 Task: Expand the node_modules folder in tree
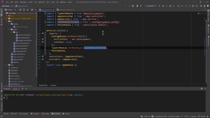7,18
